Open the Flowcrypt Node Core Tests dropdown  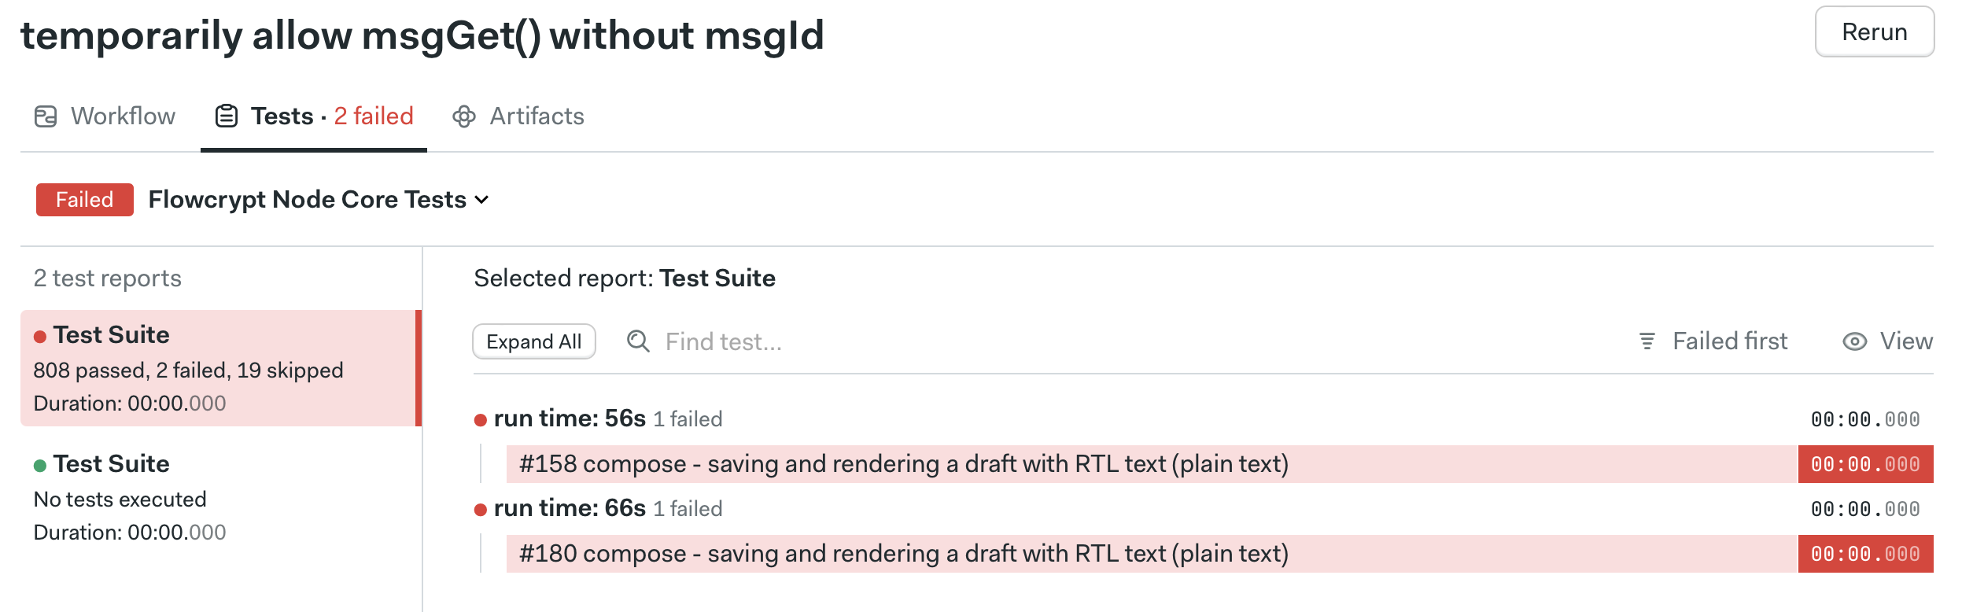(x=319, y=200)
